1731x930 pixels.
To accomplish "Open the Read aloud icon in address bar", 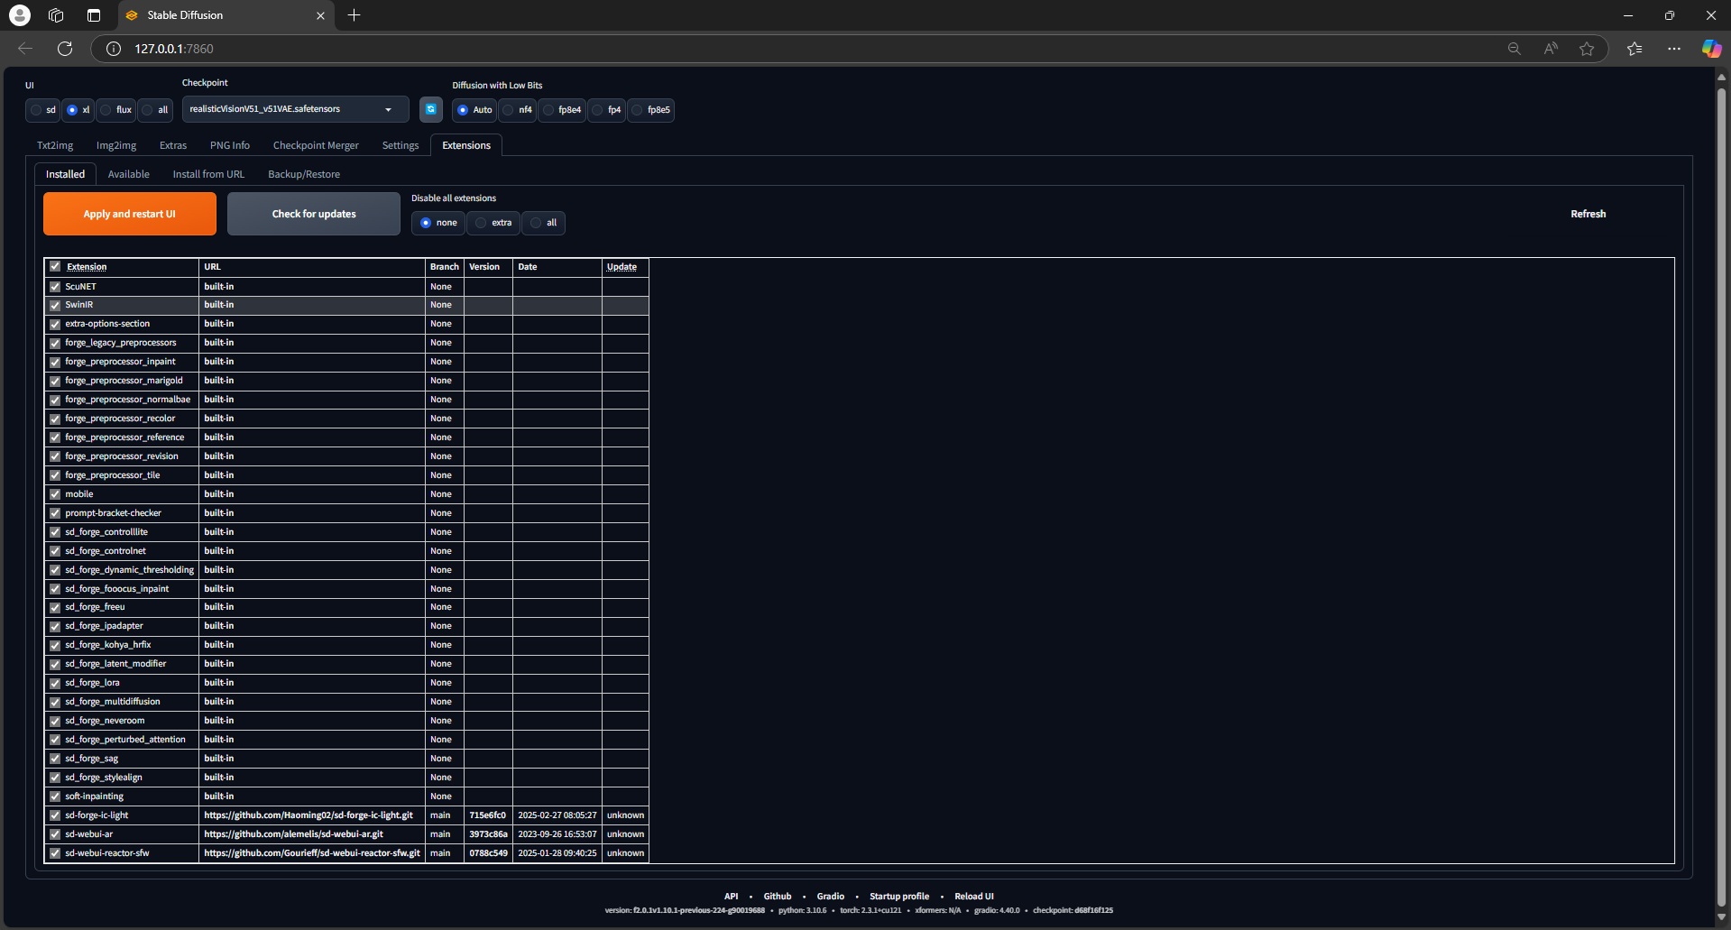I will (1551, 49).
